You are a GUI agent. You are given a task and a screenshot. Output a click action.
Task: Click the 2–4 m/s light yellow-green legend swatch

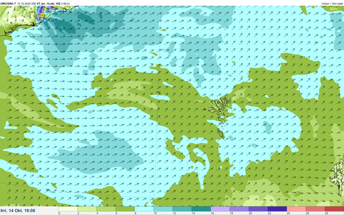point(87,209)
